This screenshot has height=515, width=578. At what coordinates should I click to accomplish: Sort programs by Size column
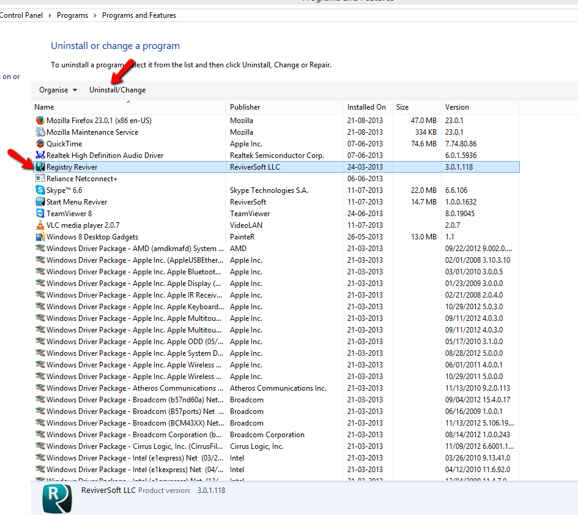[402, 107]
